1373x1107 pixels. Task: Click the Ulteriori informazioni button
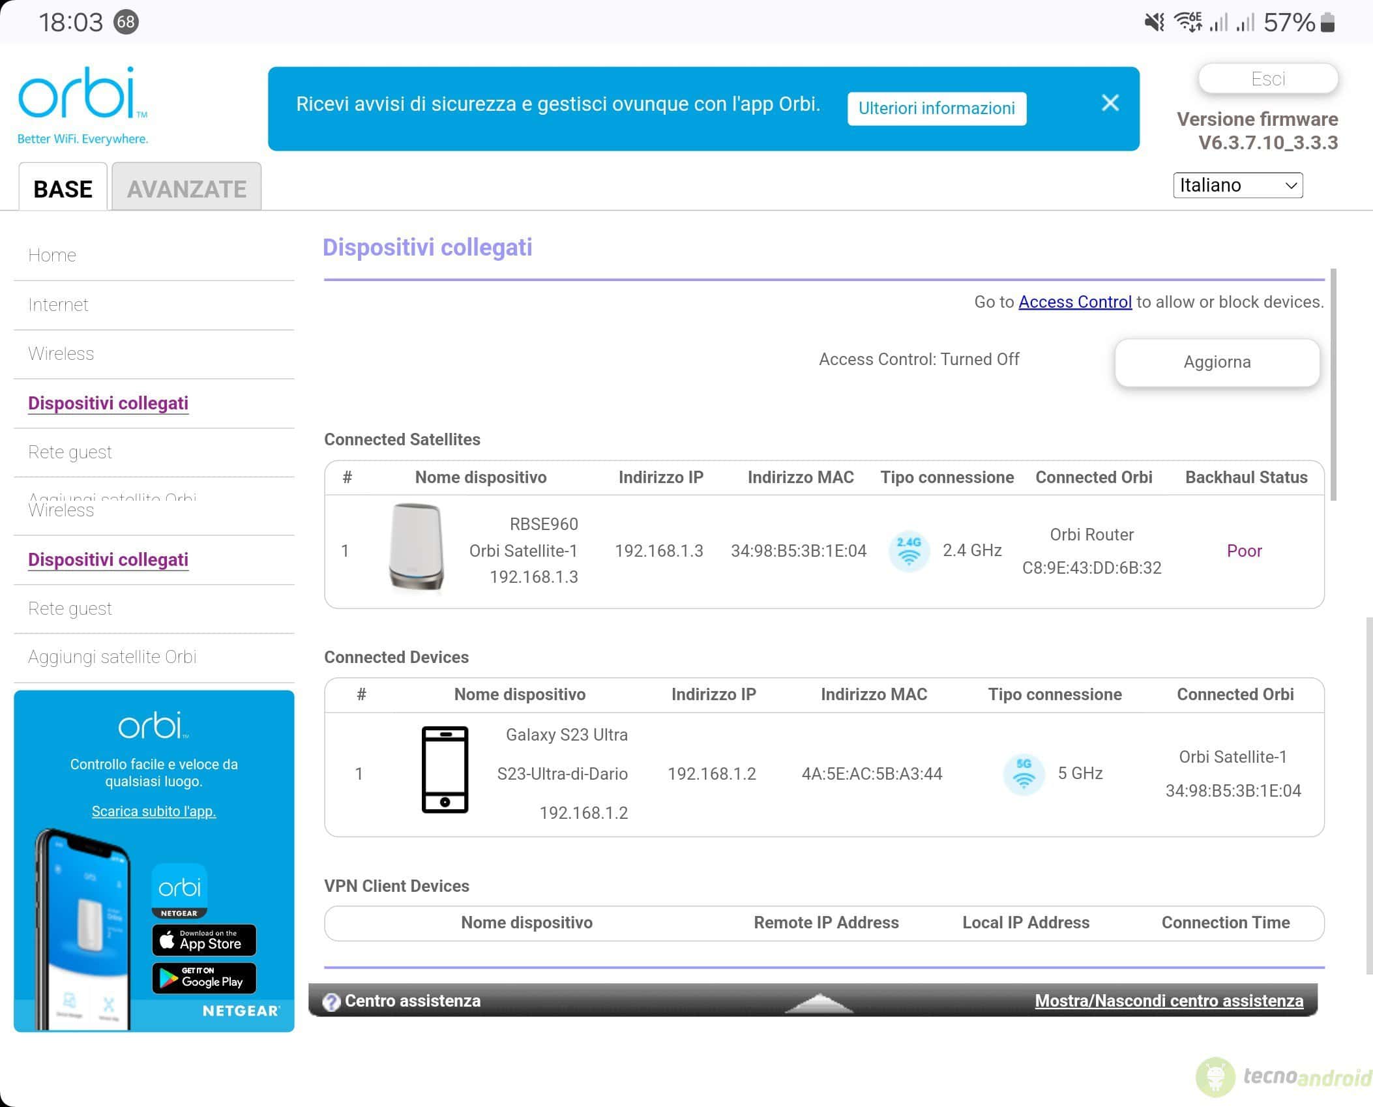tap(937, 108)
